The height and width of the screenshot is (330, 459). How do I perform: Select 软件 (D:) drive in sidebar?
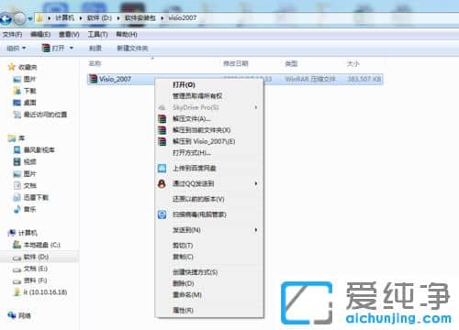(x=30, y=257)
